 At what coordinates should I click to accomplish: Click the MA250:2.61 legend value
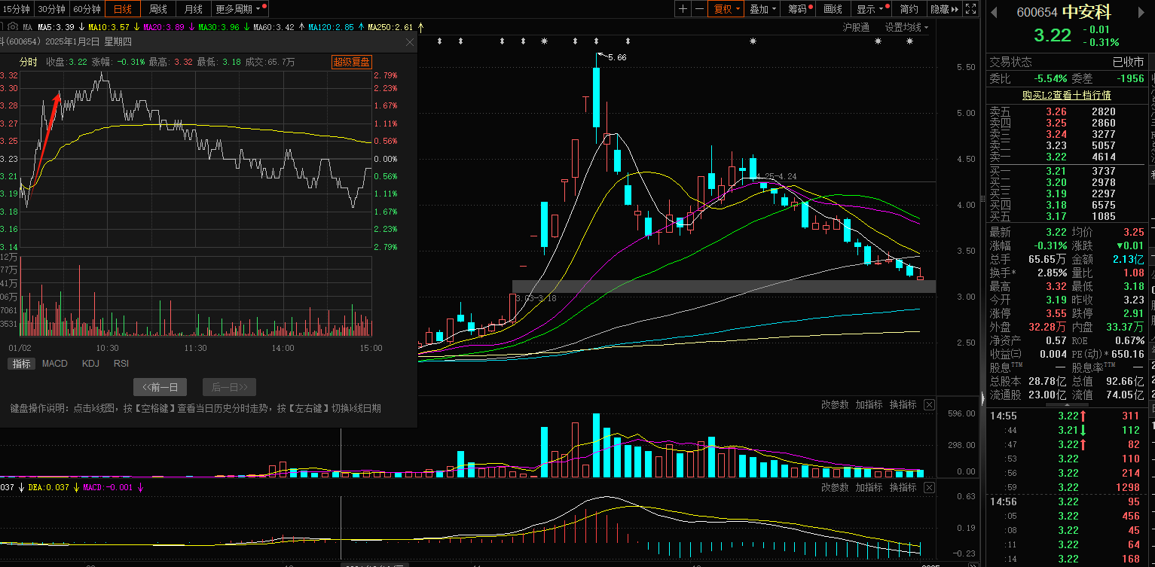[x=390, y=27]
